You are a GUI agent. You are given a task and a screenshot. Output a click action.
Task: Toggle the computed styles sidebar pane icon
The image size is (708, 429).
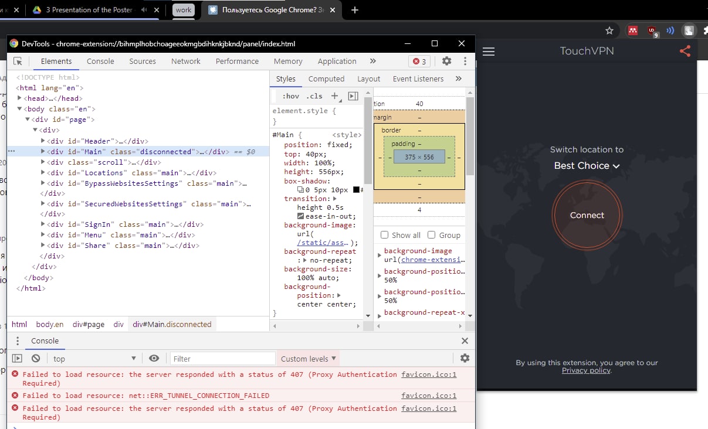[x=353, y=96]
